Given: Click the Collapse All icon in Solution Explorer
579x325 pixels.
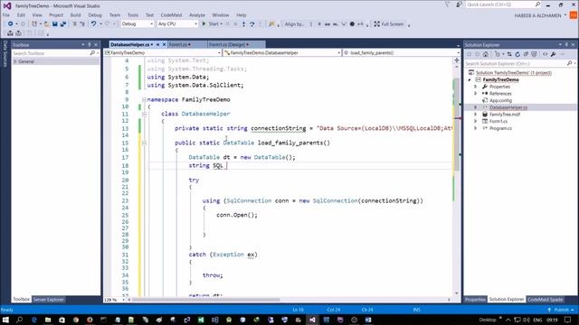Looking at the screenshot, I should 526,54.
